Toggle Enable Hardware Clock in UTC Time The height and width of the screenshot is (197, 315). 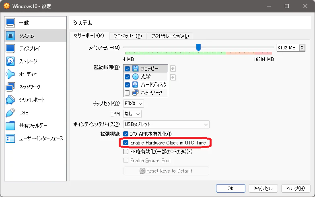(126, 143)
